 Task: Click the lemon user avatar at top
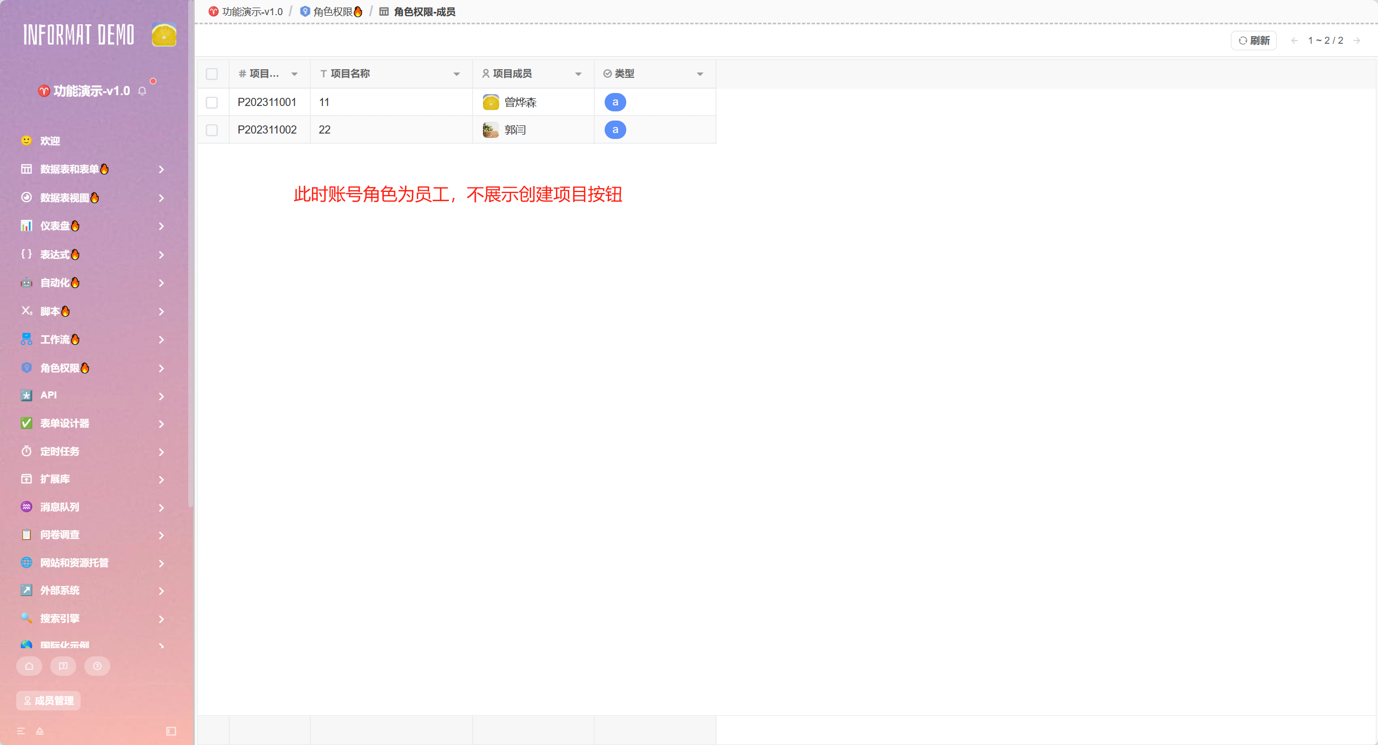pos(164,35)
